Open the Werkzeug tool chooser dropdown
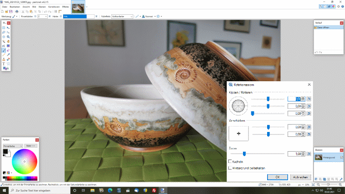The width and height of the screenshot is (345, 194). click(x=15, y=16)
